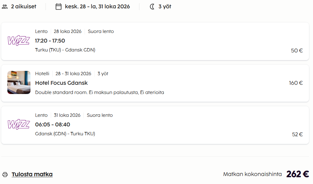The height and width of the screenshot is (184, 313).
Task: Click the Turku (TKU) - Gdansk route text
Action: 65,50
